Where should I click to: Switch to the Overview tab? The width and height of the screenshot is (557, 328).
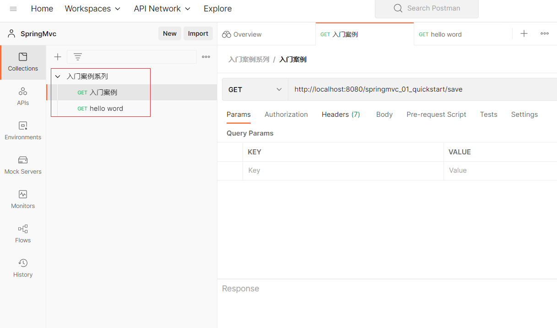point(266,34)
